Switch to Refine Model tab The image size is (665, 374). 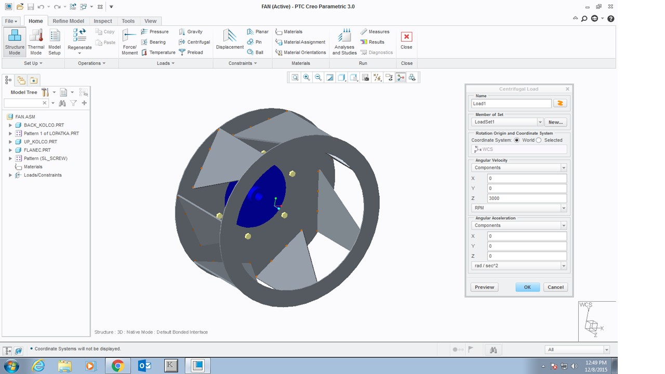[68, 21]
